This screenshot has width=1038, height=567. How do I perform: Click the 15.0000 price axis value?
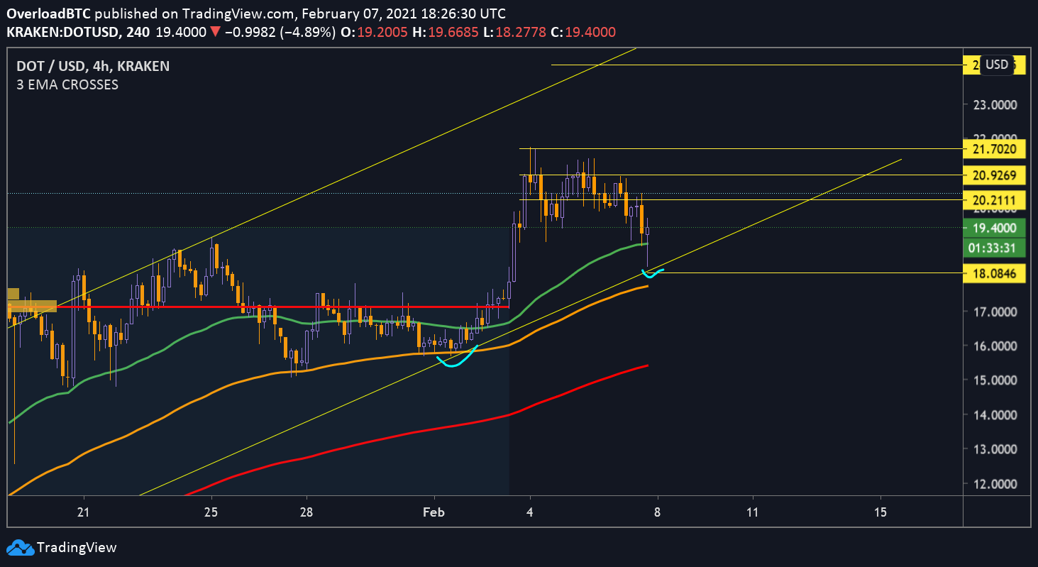(995, 380)
